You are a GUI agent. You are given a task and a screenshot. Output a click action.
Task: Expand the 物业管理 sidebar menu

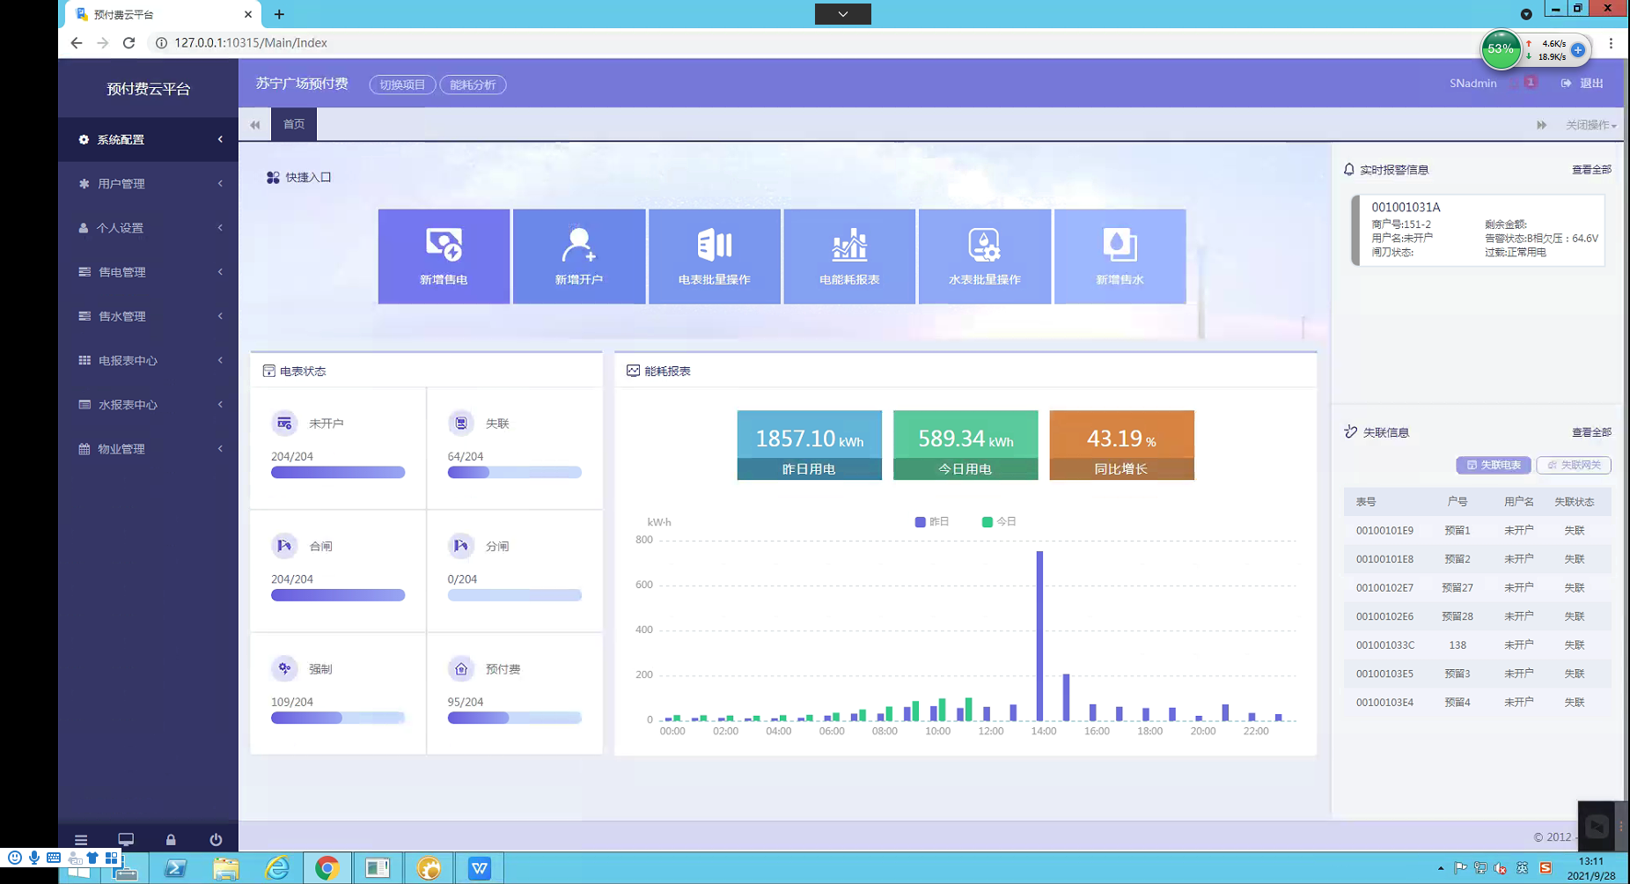point(148,448)
